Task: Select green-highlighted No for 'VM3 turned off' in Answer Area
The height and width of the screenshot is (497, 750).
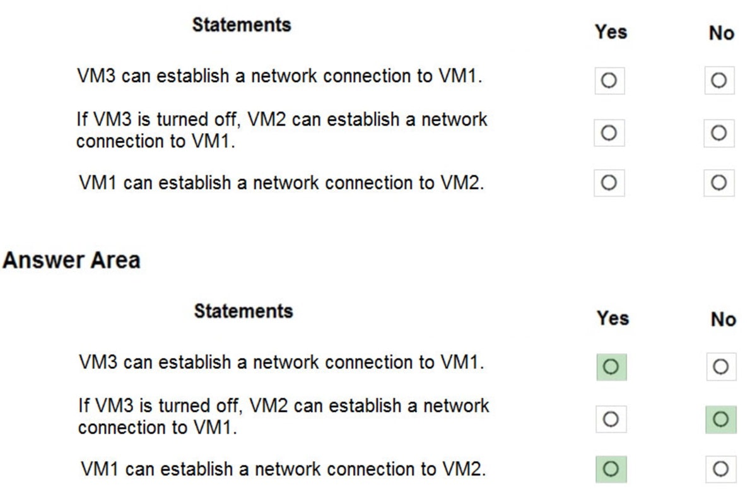Action: pos(721,419)
